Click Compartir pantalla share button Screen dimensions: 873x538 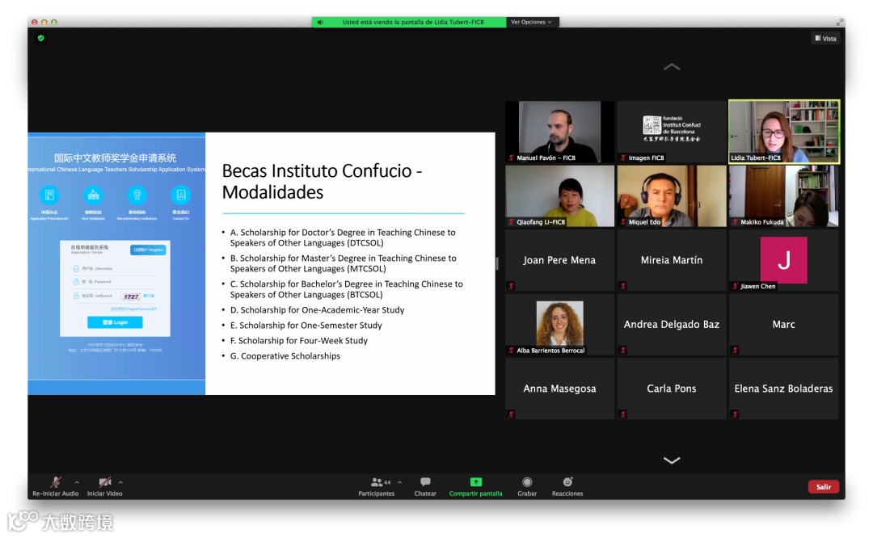[x=475, y=486]
